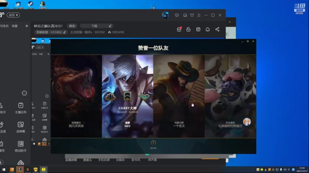Open the gift box icon with red badge
This screenshot has width=309, height=173.
coord(179,29)
